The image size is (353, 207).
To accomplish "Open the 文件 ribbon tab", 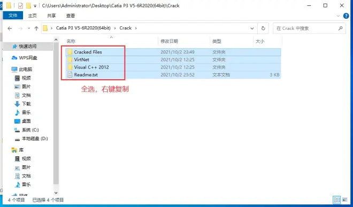I will point(13,16).
